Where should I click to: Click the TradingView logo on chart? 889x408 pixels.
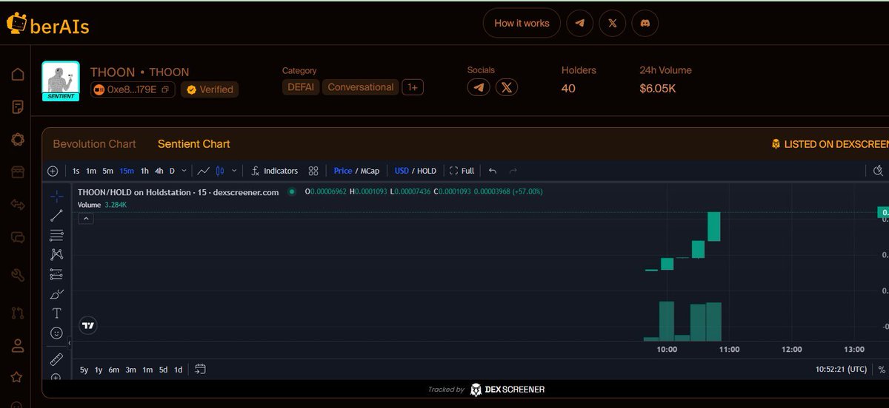(88, 325)
